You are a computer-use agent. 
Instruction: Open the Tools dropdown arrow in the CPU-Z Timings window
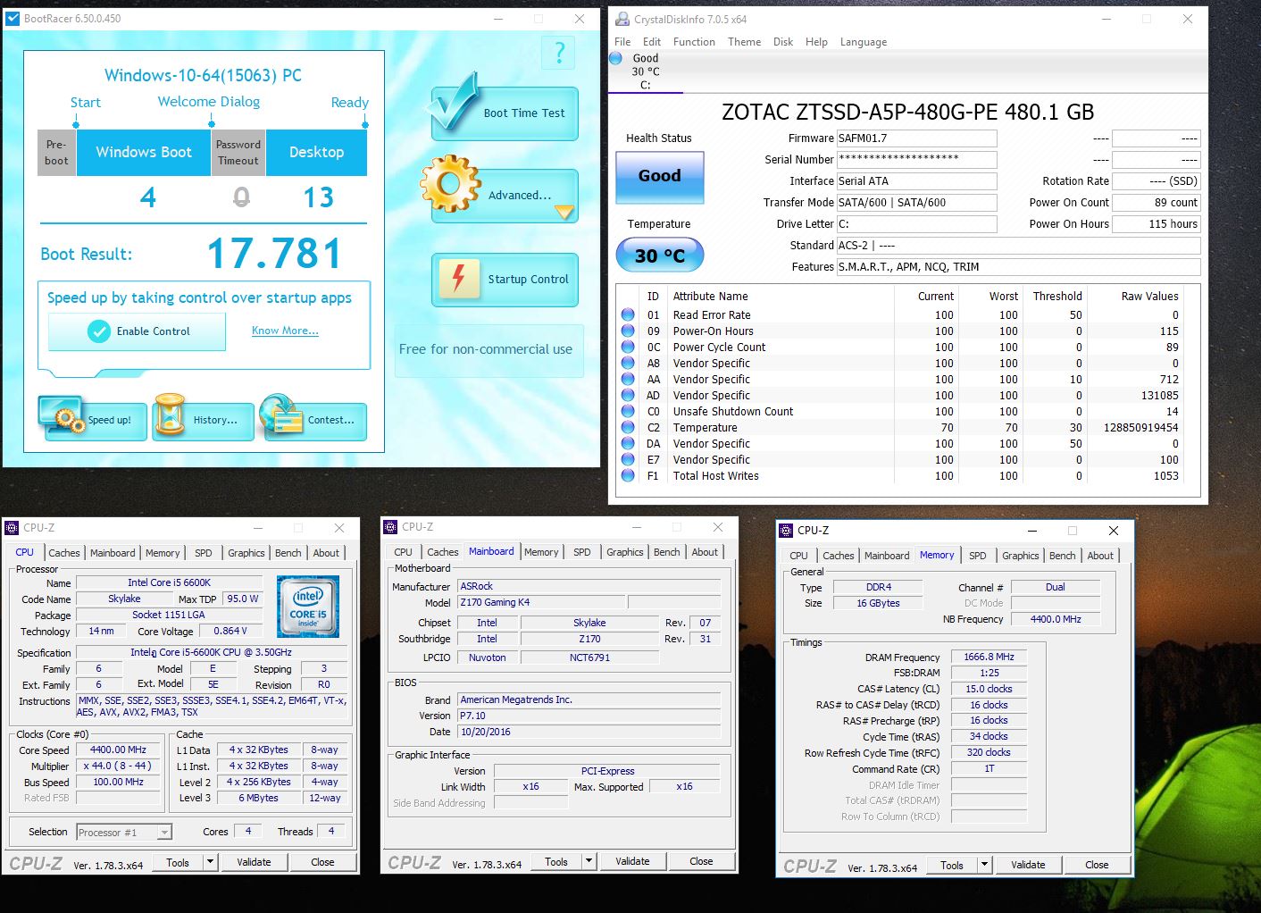(x=984, y=865)
